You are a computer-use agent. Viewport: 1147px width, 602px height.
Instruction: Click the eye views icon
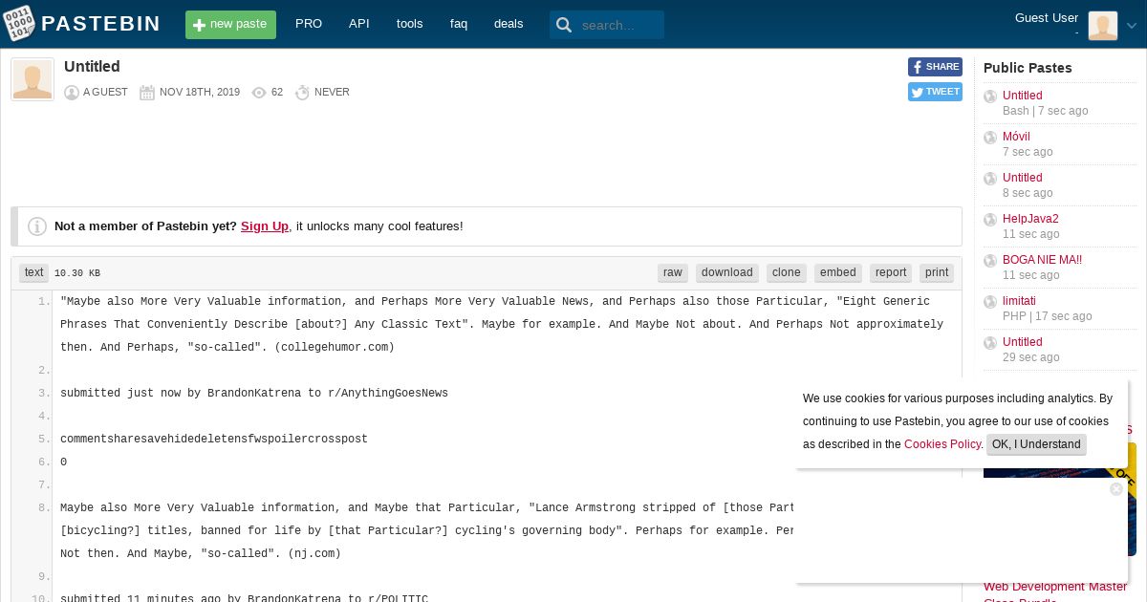[259, 93]
